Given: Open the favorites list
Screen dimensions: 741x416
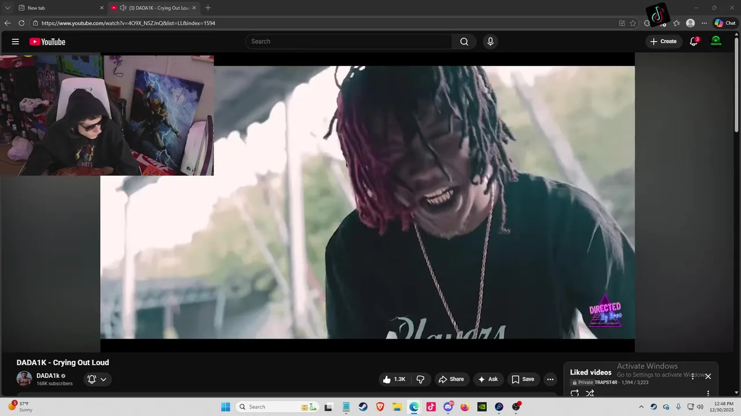Looking at the screenshot, I should coord(676,23).
